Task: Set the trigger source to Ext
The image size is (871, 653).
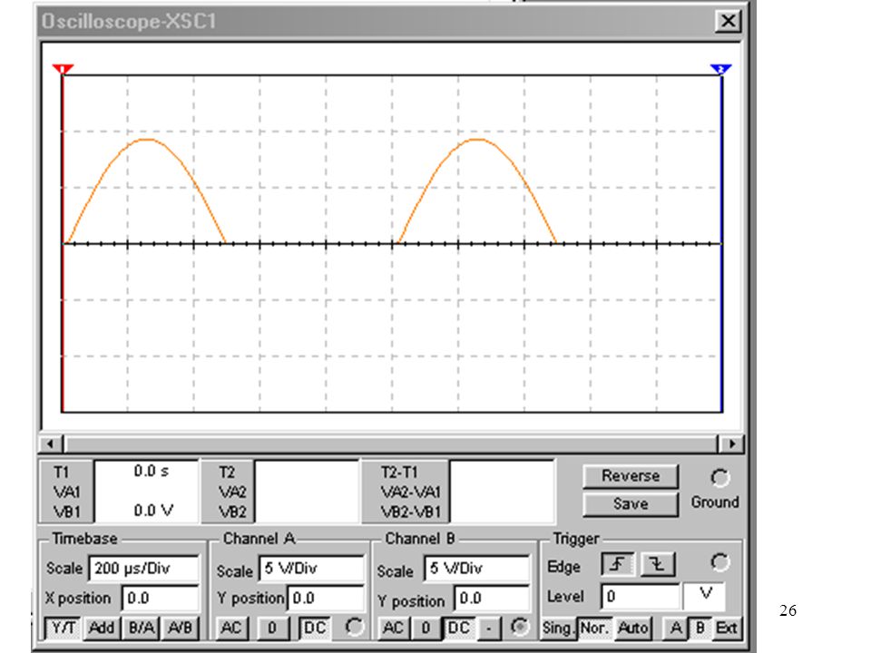Action: pos(727,628)
